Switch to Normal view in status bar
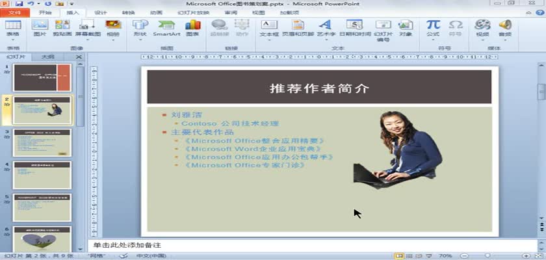 (399, 256)
